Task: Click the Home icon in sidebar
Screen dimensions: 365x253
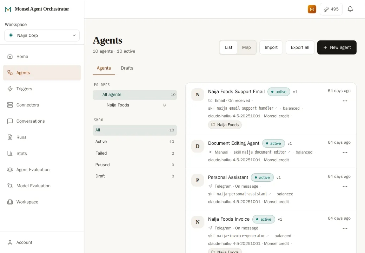Action: [x=10, y=56]
